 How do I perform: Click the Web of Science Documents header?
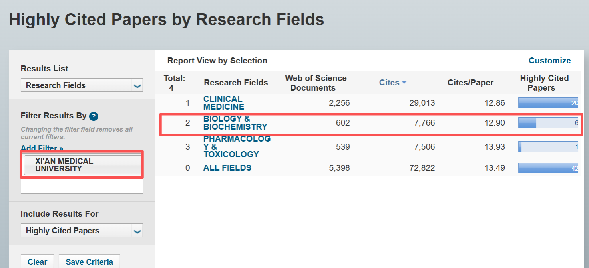coord(316,83)
